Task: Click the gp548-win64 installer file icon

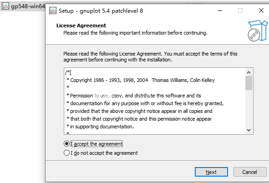Action: (x=5, y=6)
